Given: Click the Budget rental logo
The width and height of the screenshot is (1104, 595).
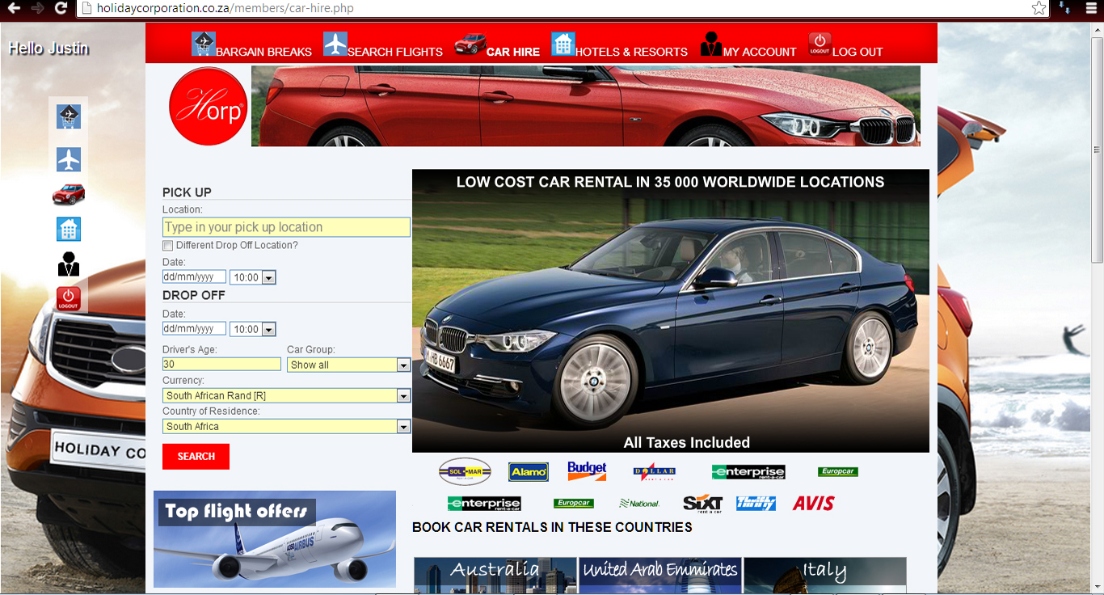Looking at the screenshot, I should [587, 471].
